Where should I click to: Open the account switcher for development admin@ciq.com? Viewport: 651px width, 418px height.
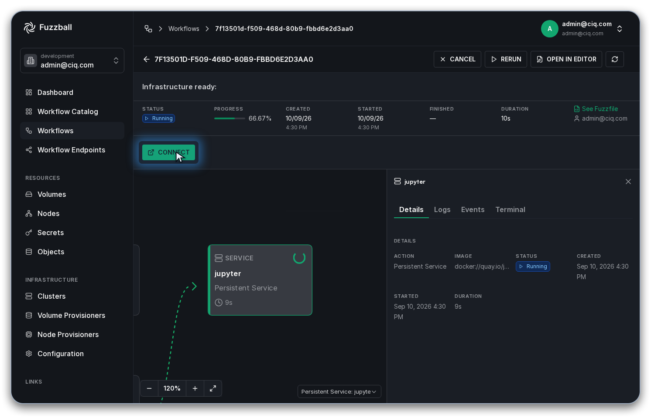point(72,61)
